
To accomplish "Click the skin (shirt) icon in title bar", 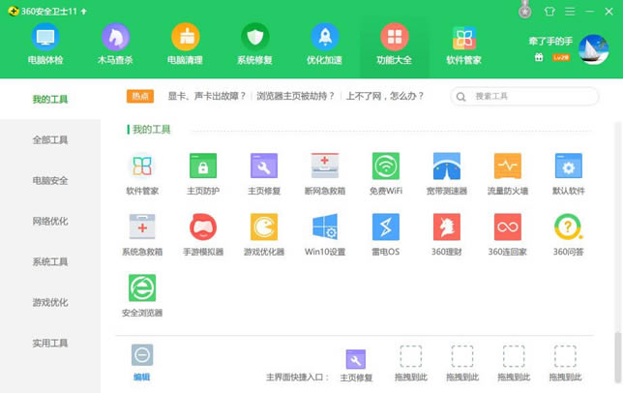I will [550, 11].
